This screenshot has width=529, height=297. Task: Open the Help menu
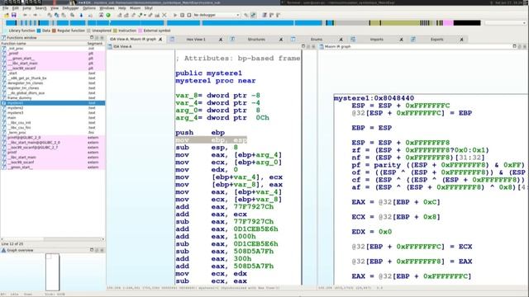click(122, 8)
